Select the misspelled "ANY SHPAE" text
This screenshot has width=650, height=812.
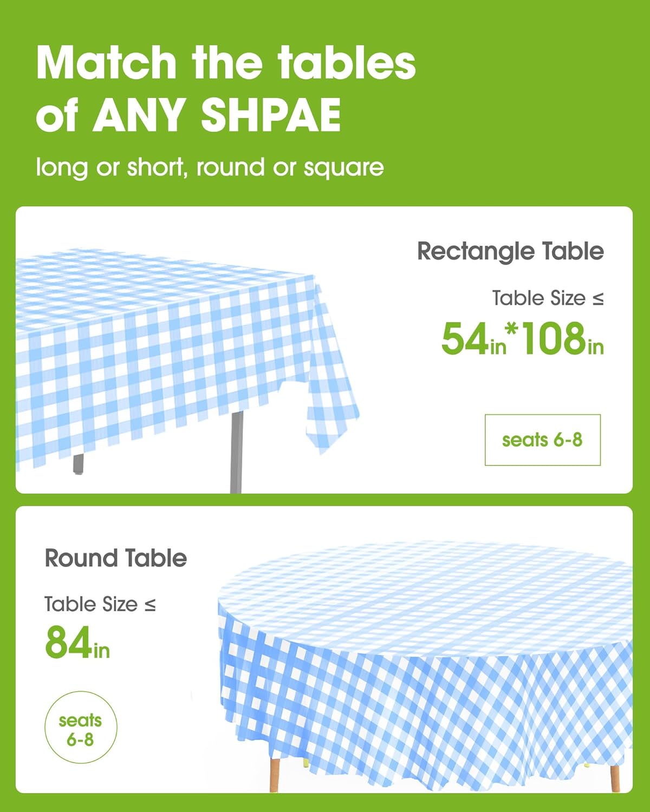coord(217,114)
